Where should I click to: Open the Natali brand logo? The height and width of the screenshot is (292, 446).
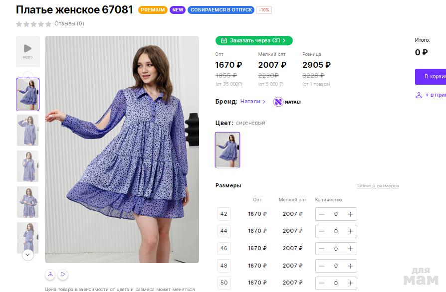(287, 102)
